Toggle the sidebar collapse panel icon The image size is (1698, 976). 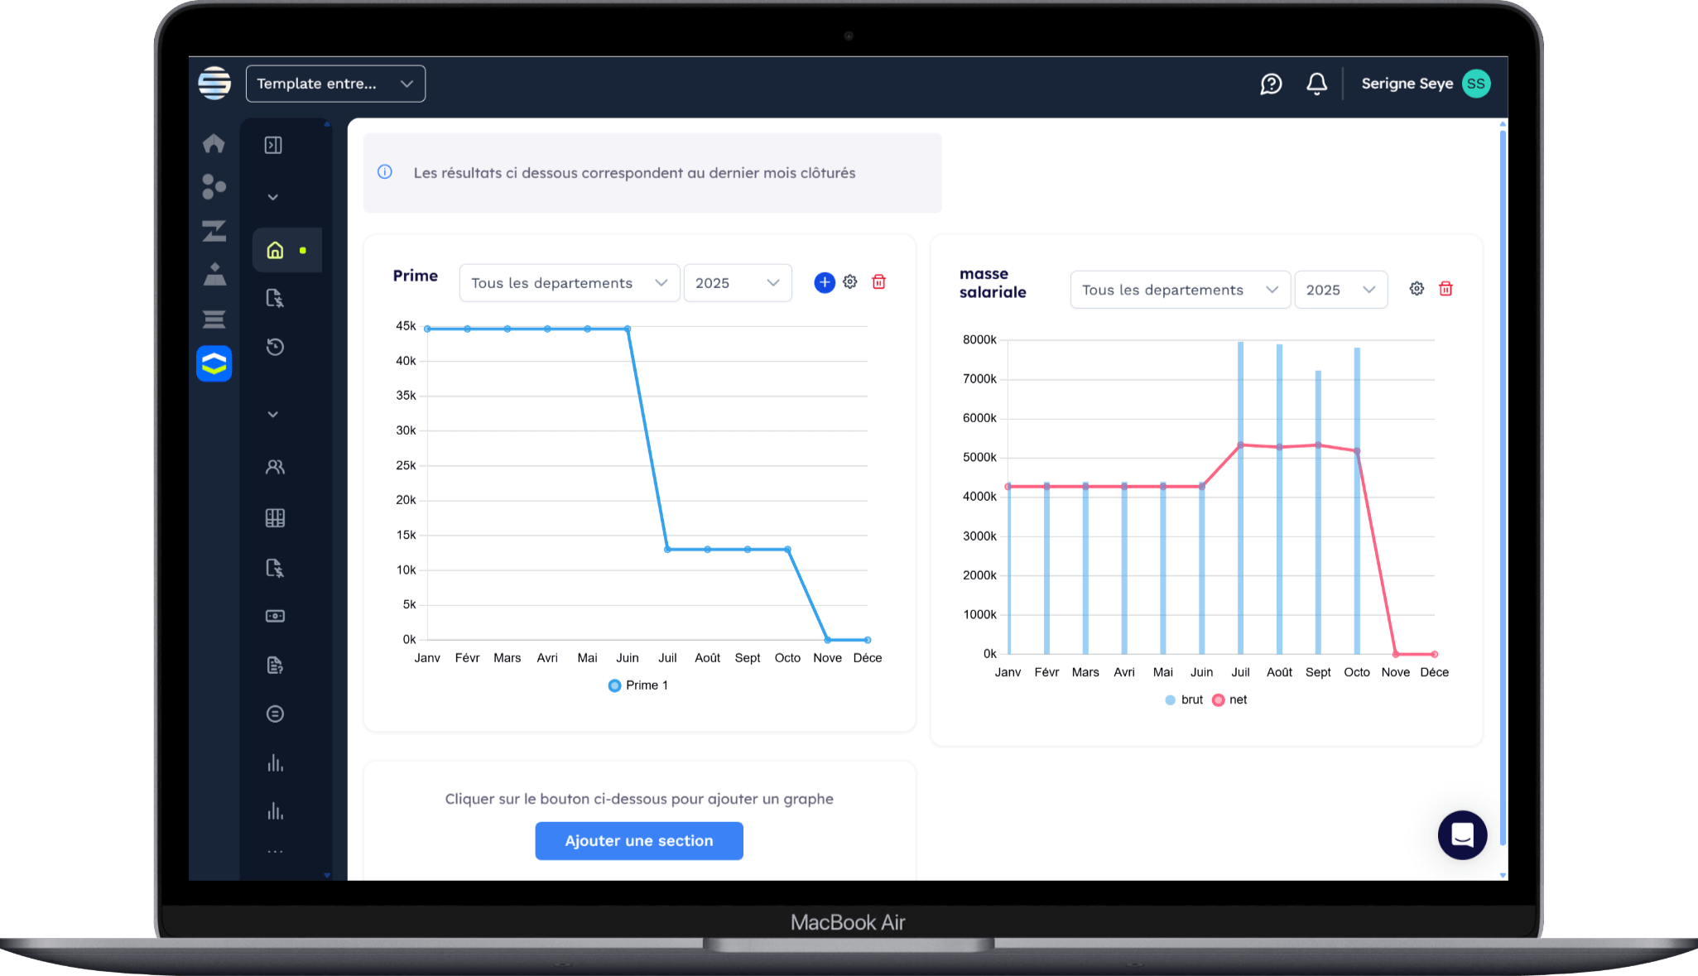pyautogui.click(x=273, y=145)
